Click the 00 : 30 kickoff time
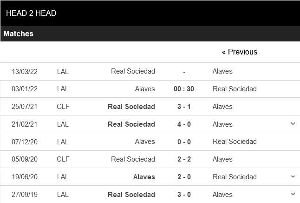 tap(184, 89)
